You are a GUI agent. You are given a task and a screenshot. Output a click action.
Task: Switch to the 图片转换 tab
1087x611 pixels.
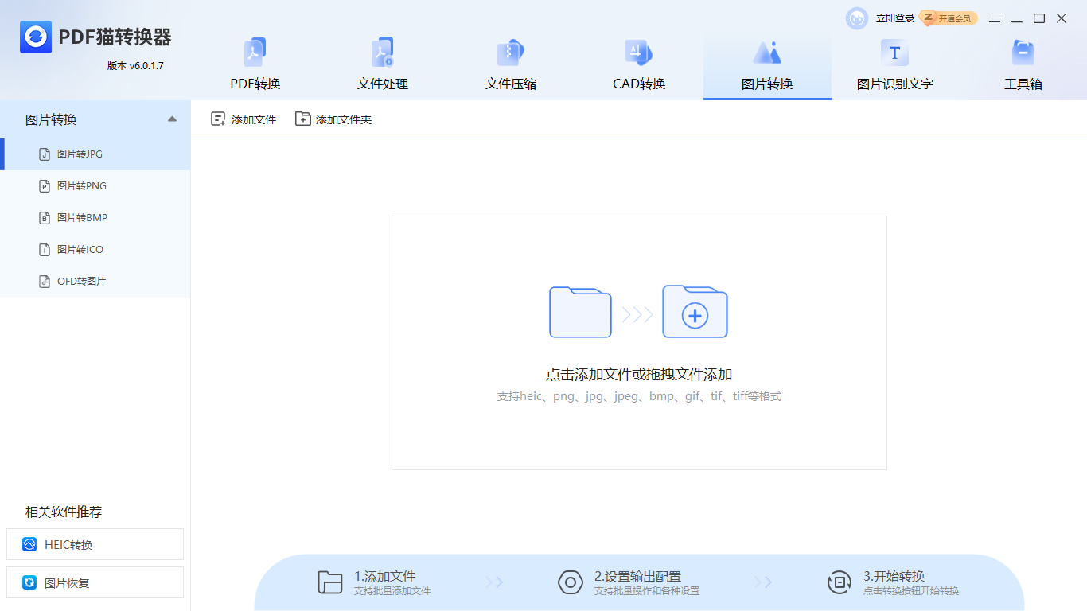click(766, 64)
